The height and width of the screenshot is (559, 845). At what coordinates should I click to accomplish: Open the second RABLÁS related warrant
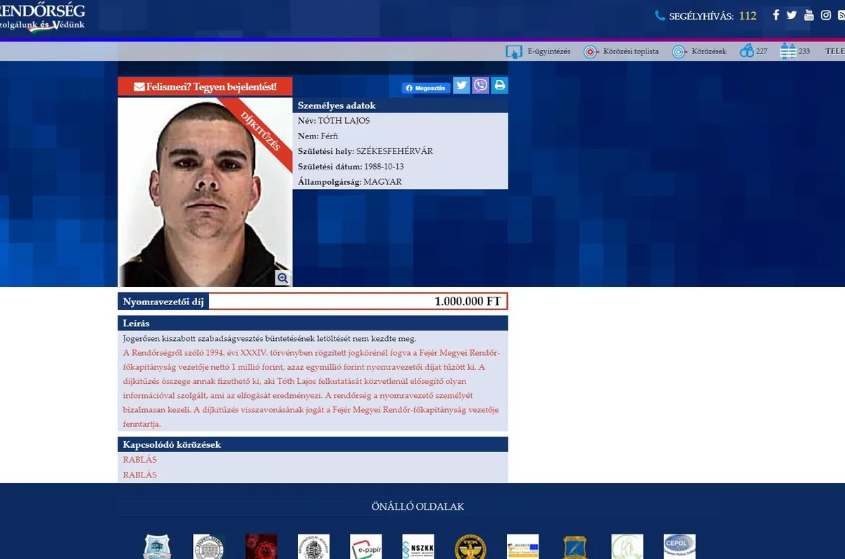tap(140, 475)
